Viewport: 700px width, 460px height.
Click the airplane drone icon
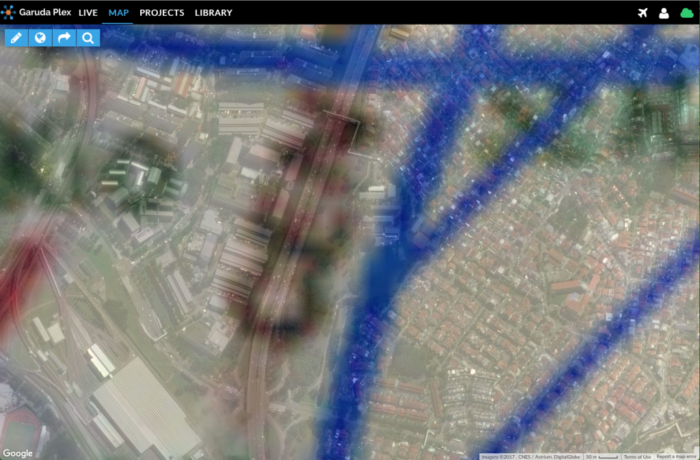coord(643,12)
